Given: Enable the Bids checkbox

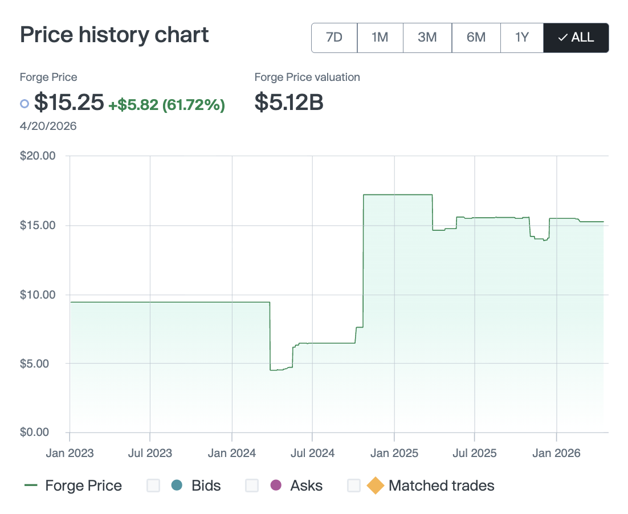Looking at the screenshot, I should [x=153, y=486].
